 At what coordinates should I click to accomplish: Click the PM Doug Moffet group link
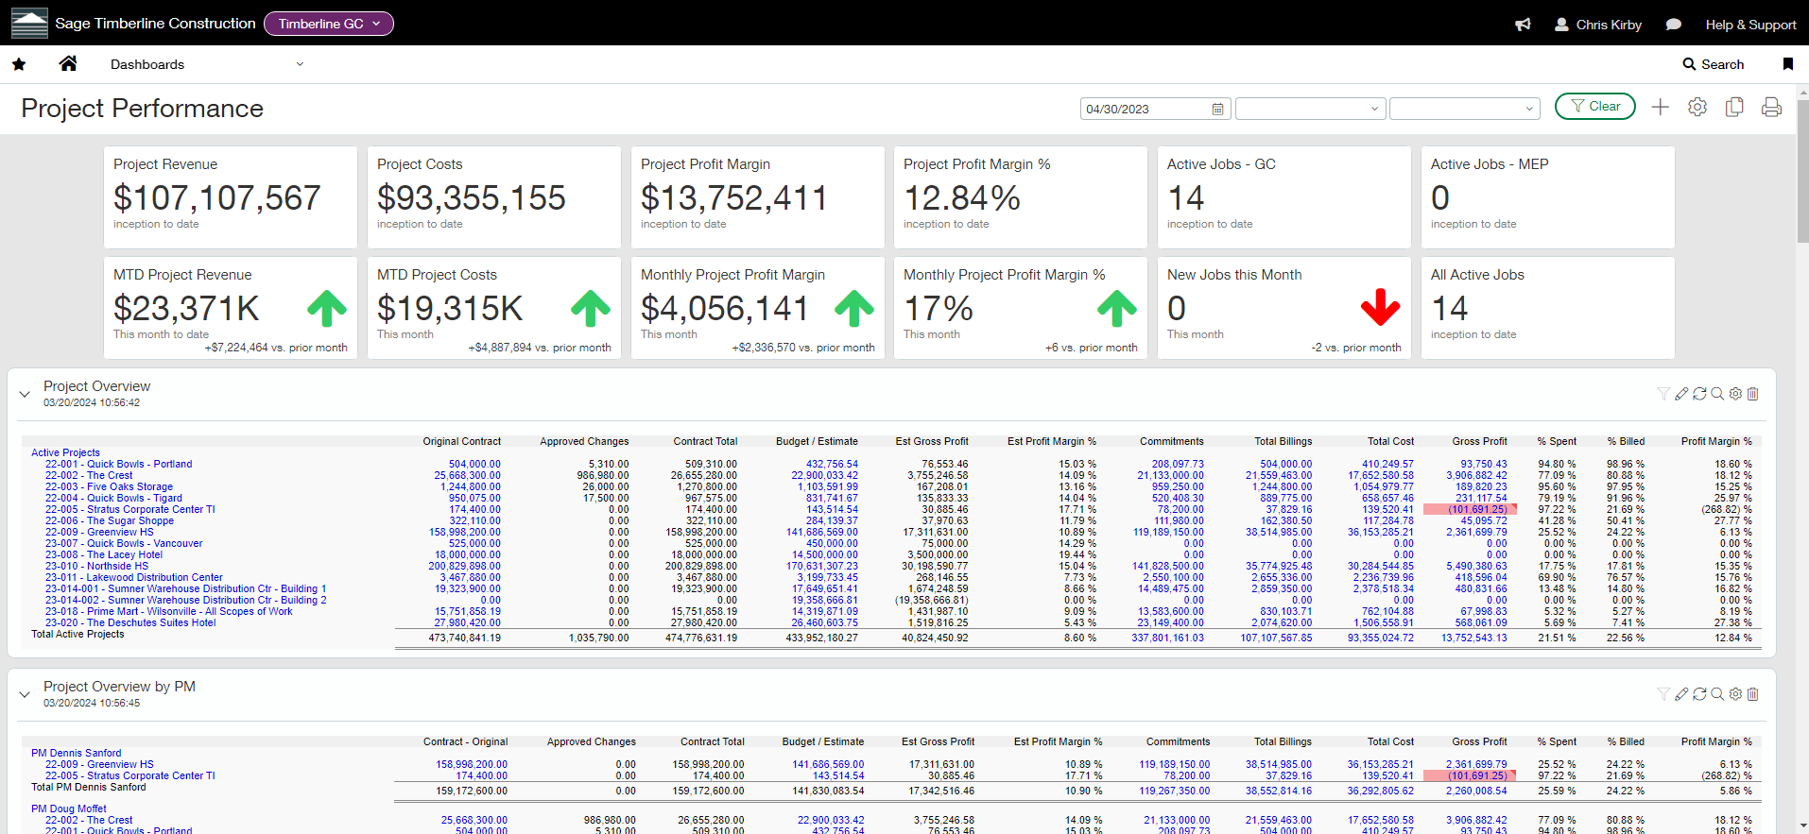(x=68, y=808)
